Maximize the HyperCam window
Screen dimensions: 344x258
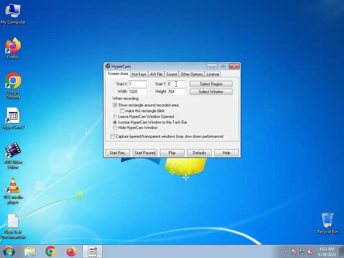[x=223, y=67]
